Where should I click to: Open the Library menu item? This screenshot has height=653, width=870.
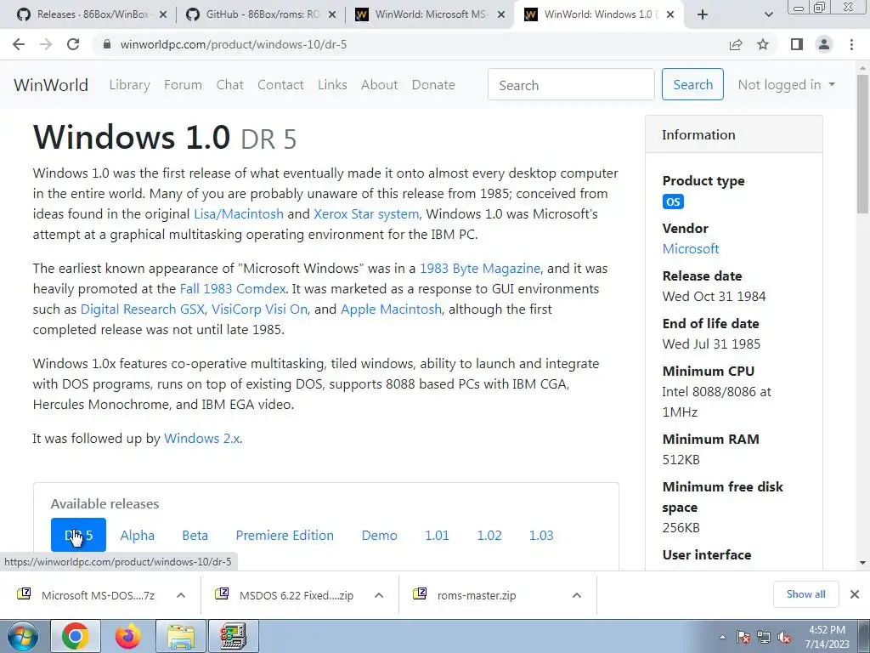(129, 85)
